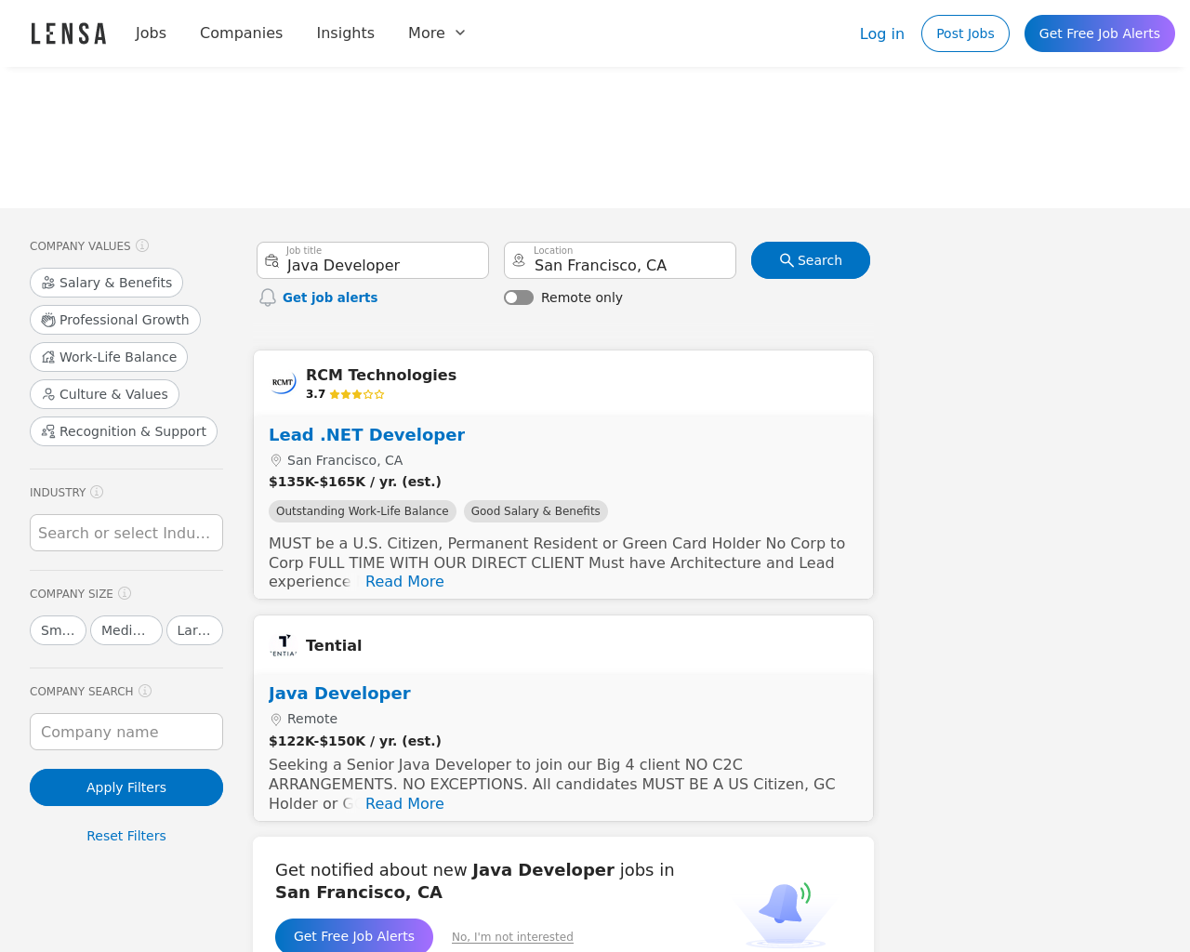Expand the More dropdown menu

(x=437, y=33)
